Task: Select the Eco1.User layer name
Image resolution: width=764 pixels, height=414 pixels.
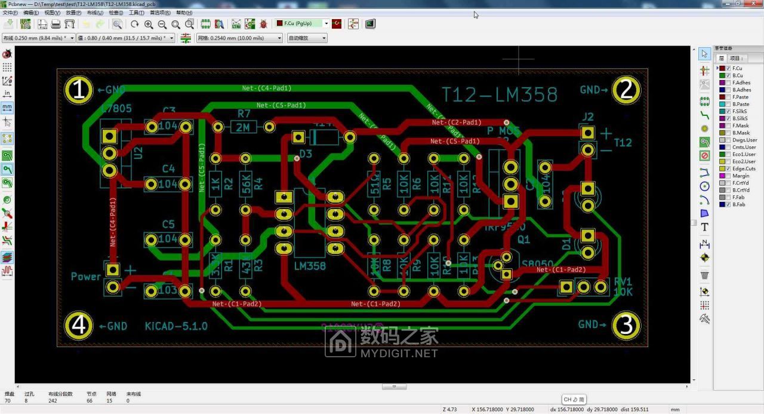Action: pyautogui.click(x=744, y=155)
